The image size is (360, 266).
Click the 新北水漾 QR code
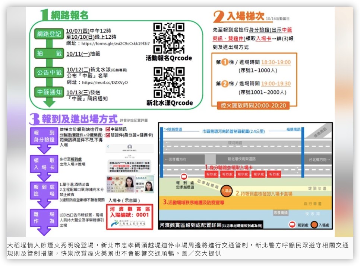169,82
